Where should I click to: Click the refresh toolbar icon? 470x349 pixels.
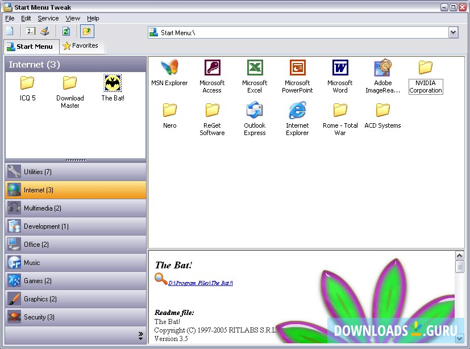pos(67,31)
